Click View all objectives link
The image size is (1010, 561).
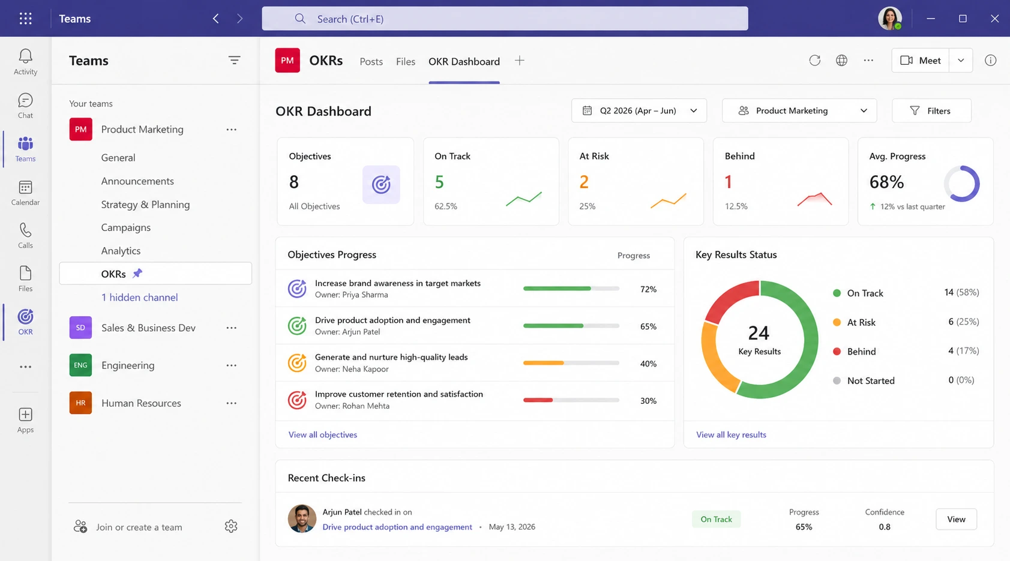[323, 434]
